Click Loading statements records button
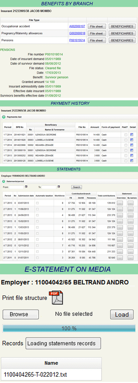The height and width of the screenshot is (383, 138). pyautogui.click(x=63, y=344)
